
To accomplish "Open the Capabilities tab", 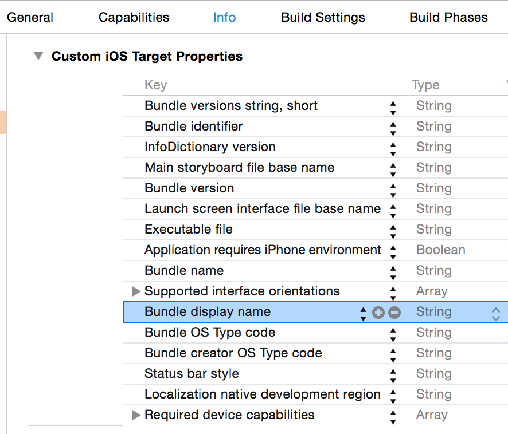I will point(134,17).
